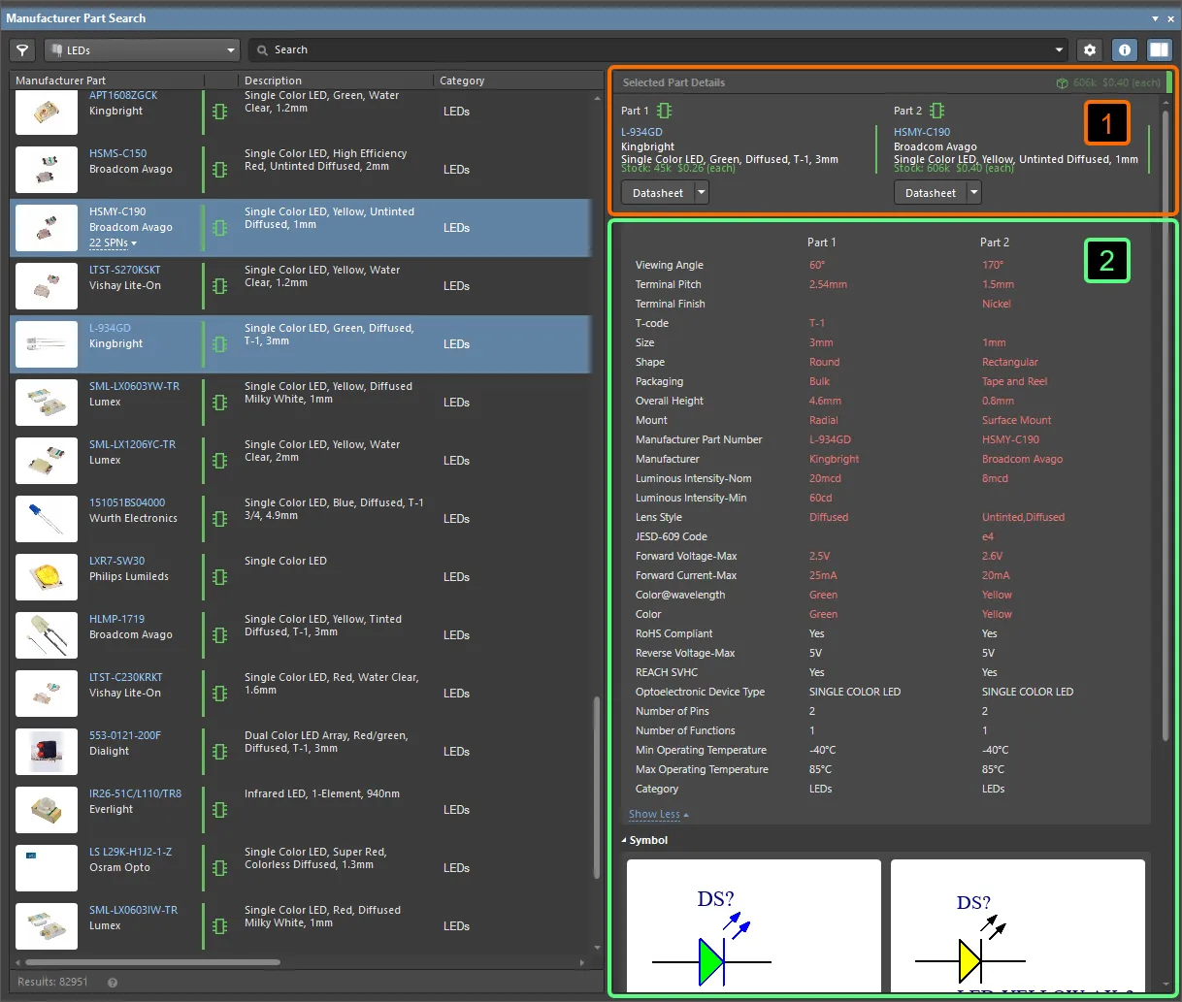Click the component model icon for 151051BS04000

coord(220,519)
